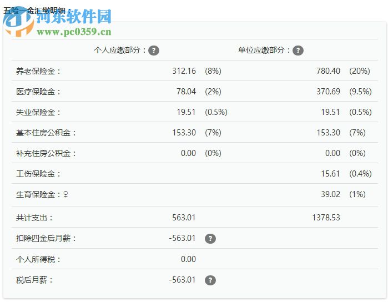Select the 生育保险金 row label
Image resolution: width=388 pixels, height=302 pixels.
38,194
